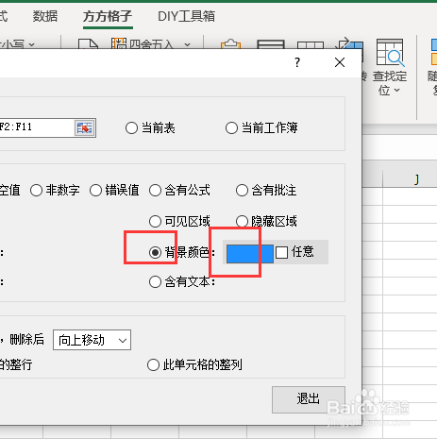This screenshot has width=437, height=439.
Task: Close the dialog with X button
Action: tap(340, 62)
